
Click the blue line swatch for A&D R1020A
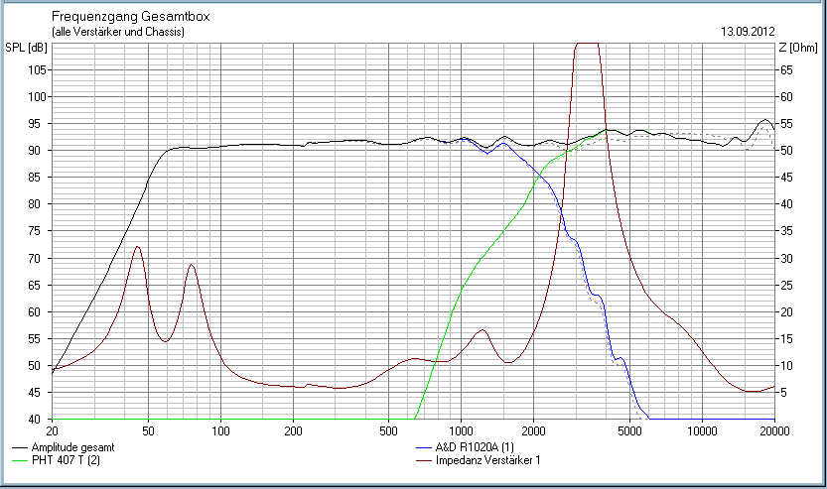coord(424,448)
